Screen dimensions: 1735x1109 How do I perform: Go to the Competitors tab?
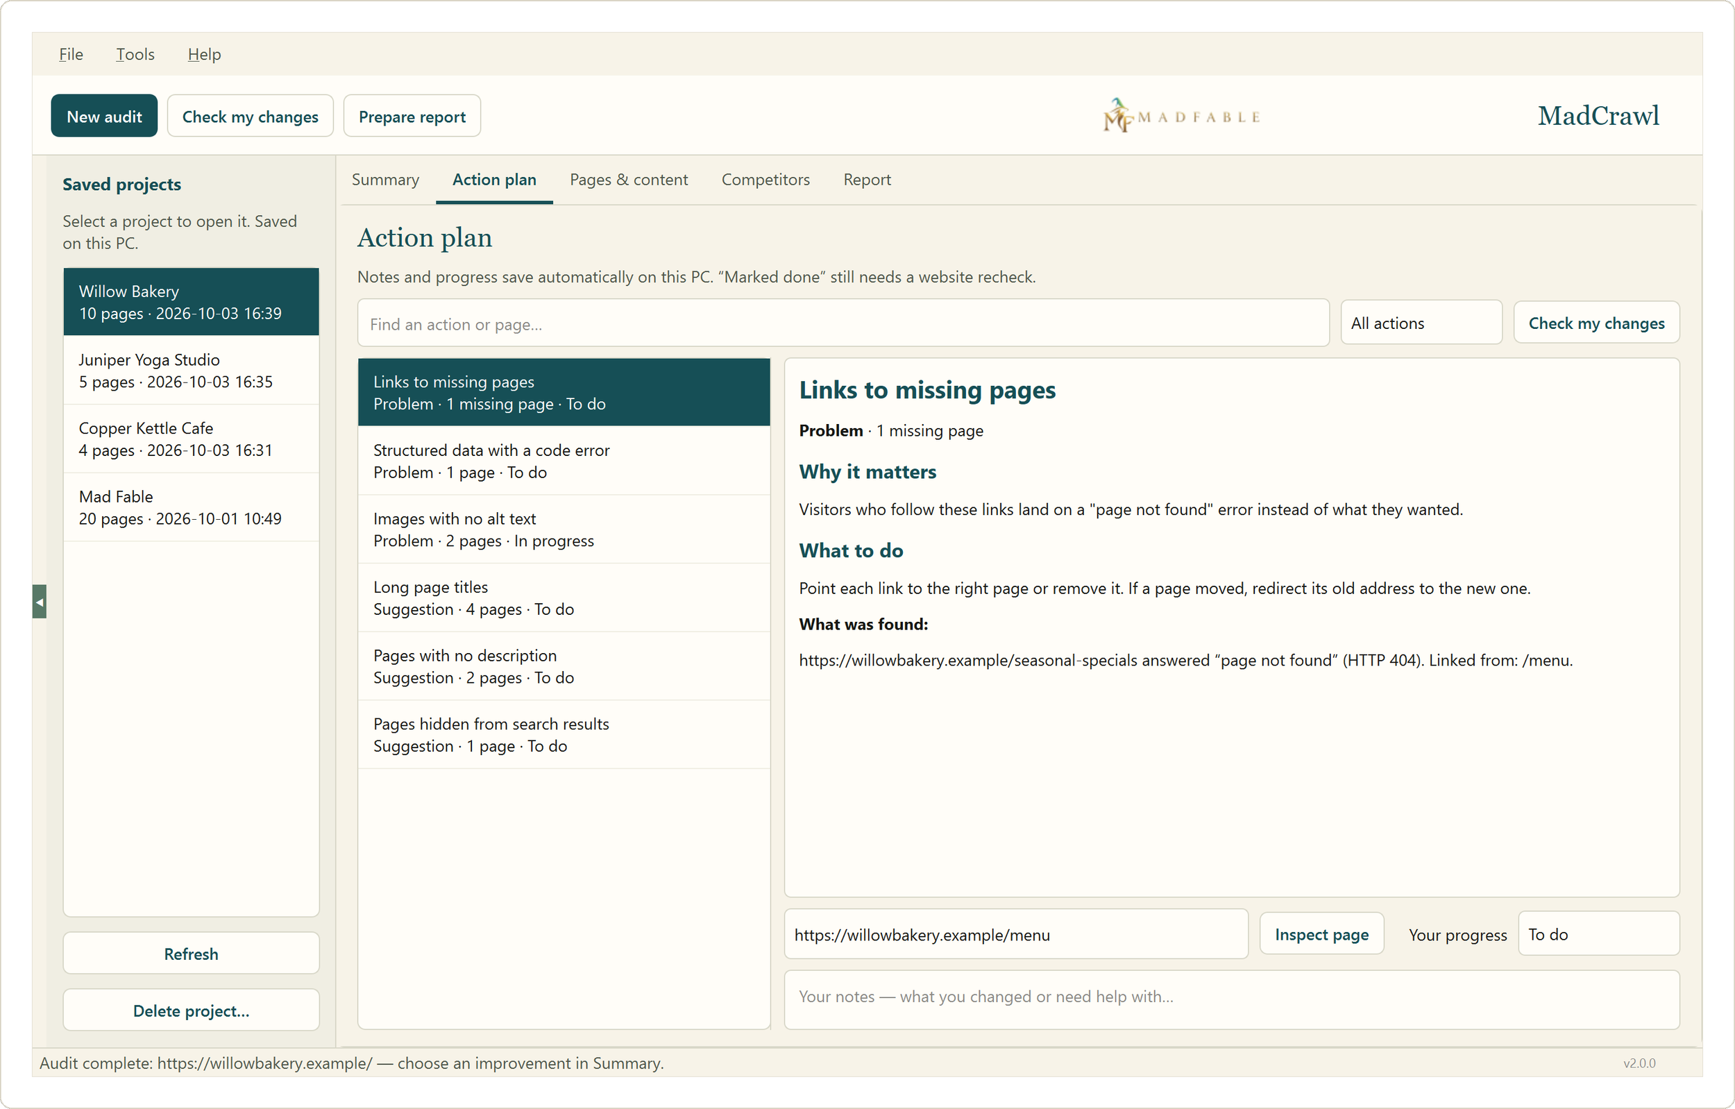coord(766,180)
